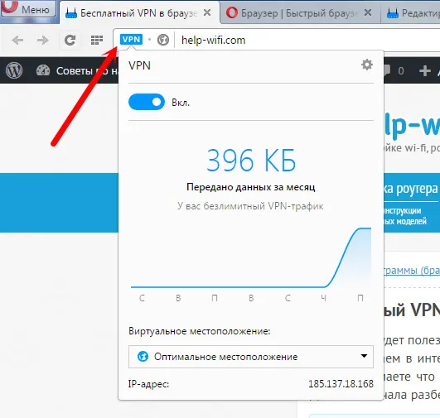Click the router menu item on the page

pos(411,190)
